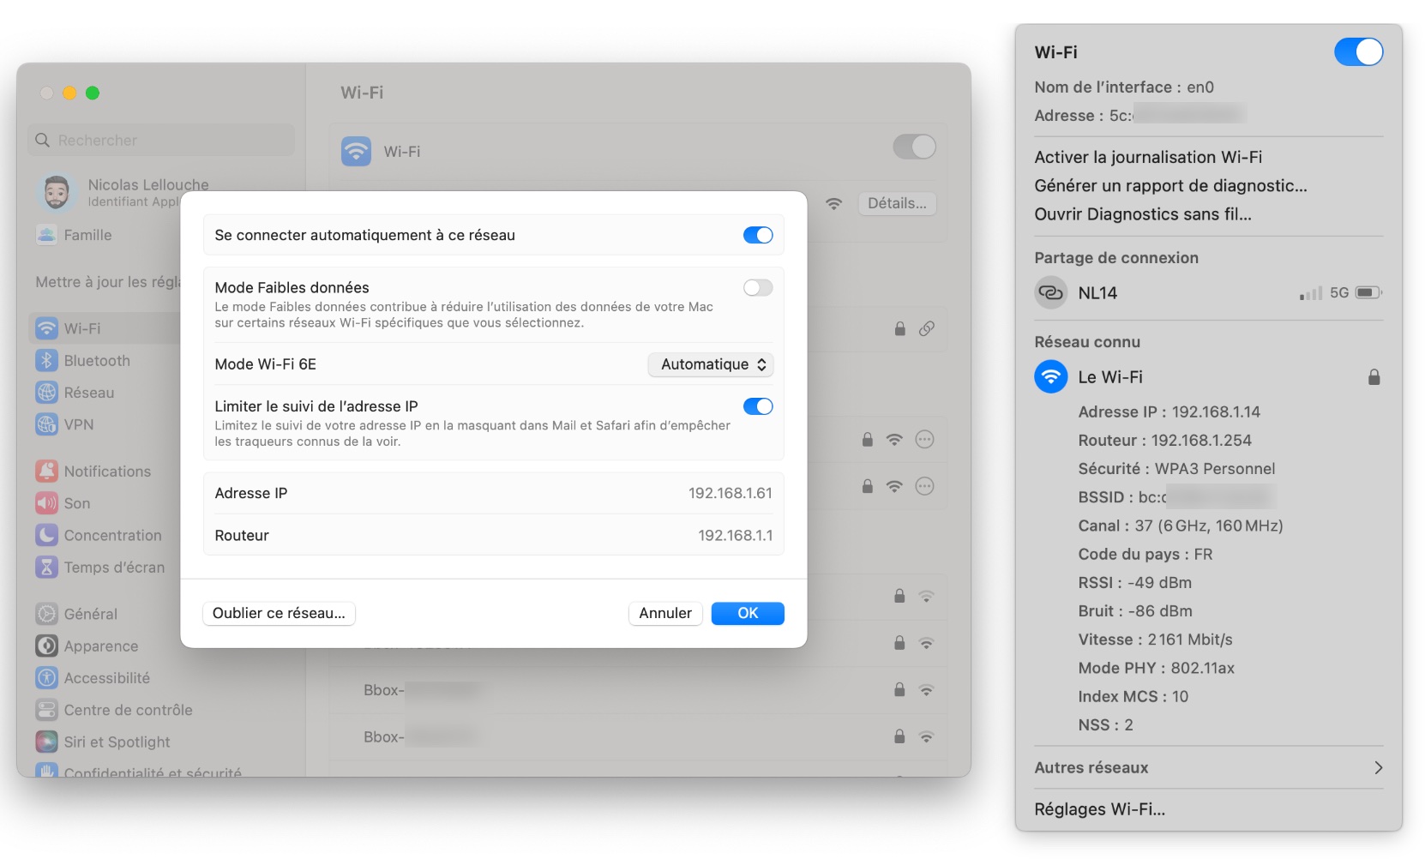Viewport: 1425px width, 859px height.
Task: Open Son in settings sidebar
Action: (x=76, y=503)
